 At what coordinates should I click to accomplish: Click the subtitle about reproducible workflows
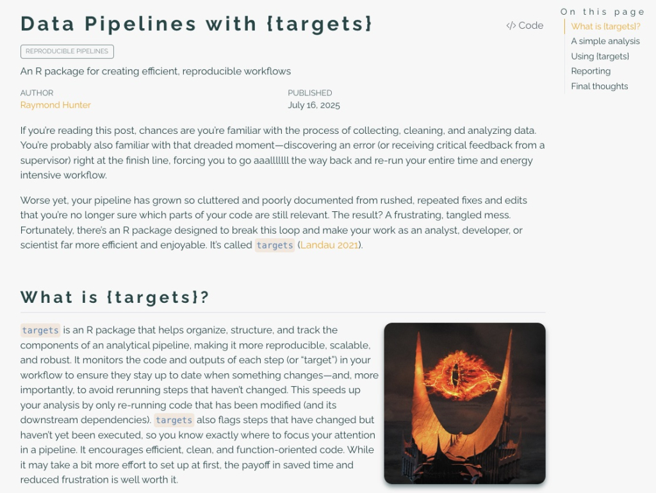point(156,71)
